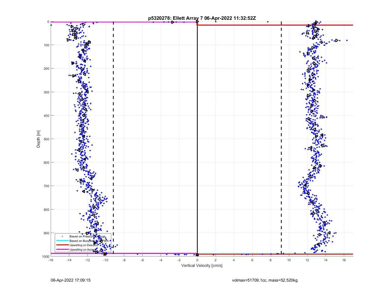Viewport: 390px width, 288px height.
Task: Click depth axis tick label '600'
Action: 46,163
